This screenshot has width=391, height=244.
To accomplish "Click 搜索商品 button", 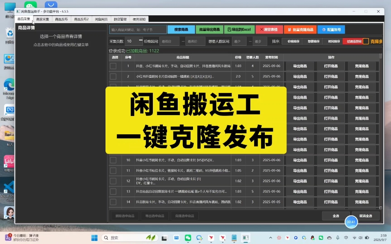I will (181, 30).
